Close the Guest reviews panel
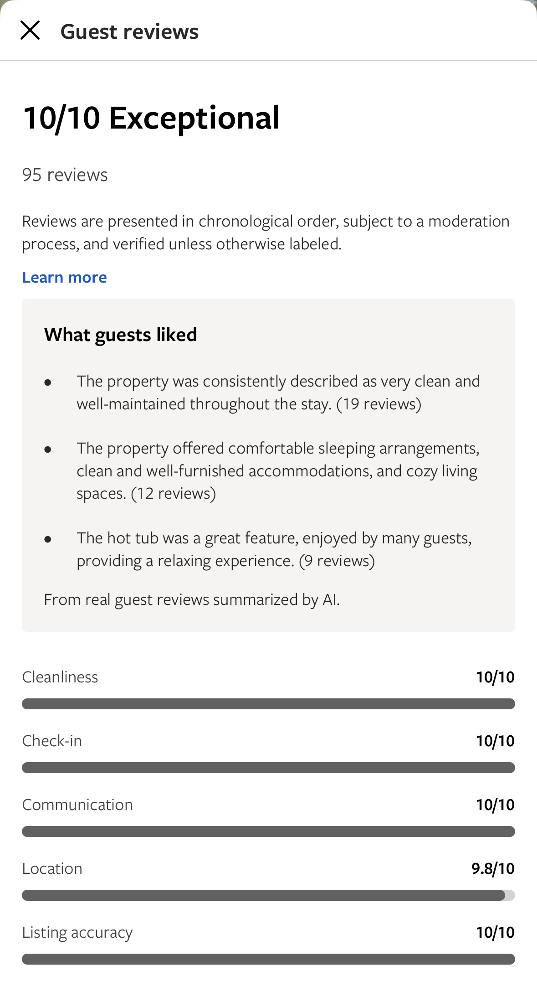The image size is (537, 1007). click(30, 31)
